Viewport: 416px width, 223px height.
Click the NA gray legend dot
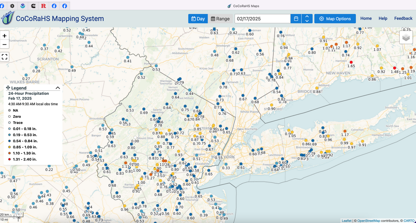pyautogui.click(x=10, y=110)
